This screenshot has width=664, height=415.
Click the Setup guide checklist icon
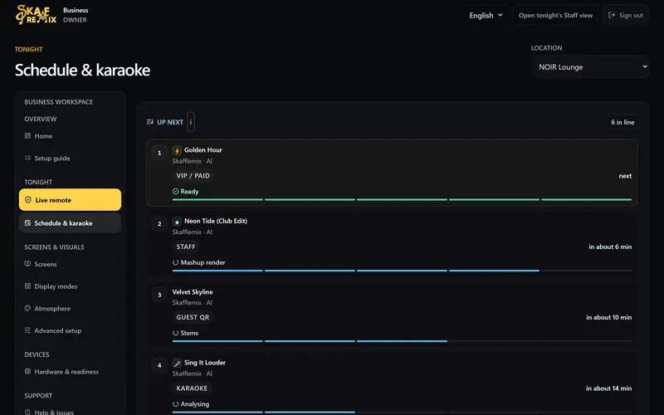pyautogui.click(x=27, y=158)
